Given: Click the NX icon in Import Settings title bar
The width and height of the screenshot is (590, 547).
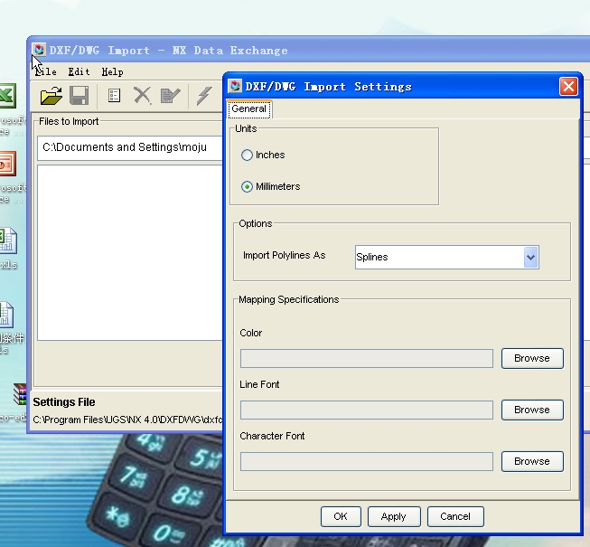Looking at the screenshot, I should 235,86.
